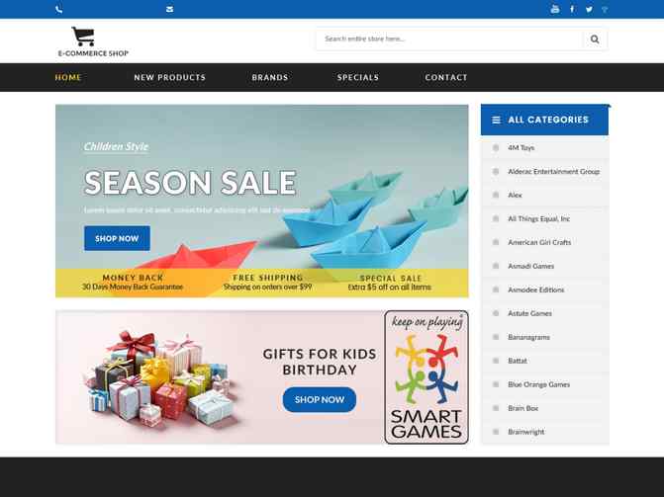The width and height of the screenshot is (664, 497).
Task: Select the Alex category bullet
Action: pos(496,195)
